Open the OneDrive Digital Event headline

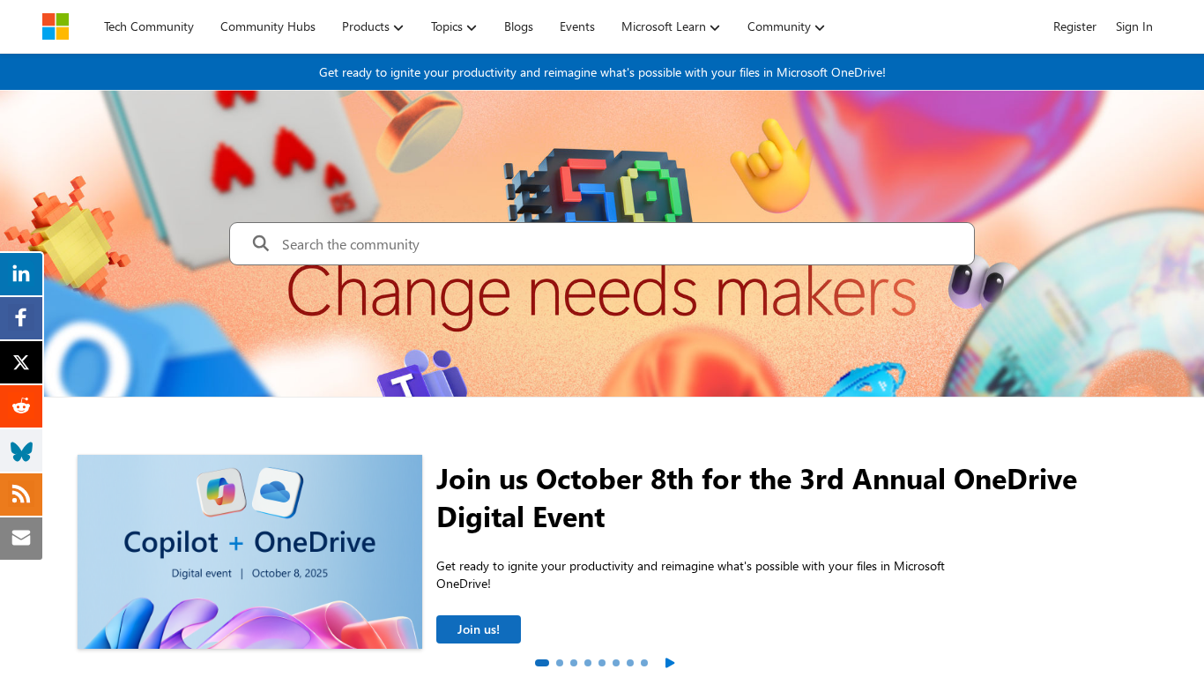tap(756, 498)
